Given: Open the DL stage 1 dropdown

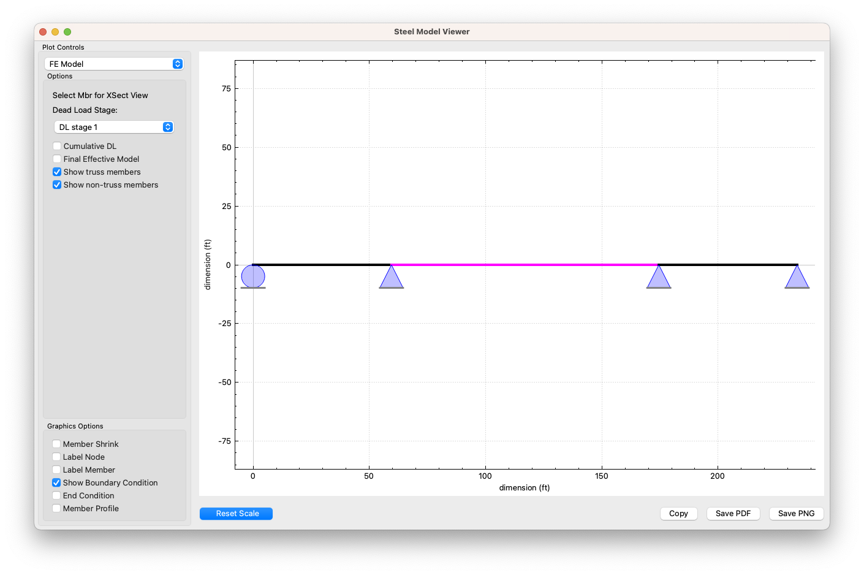Looking at the screenshot, I should tap(114, 127).
